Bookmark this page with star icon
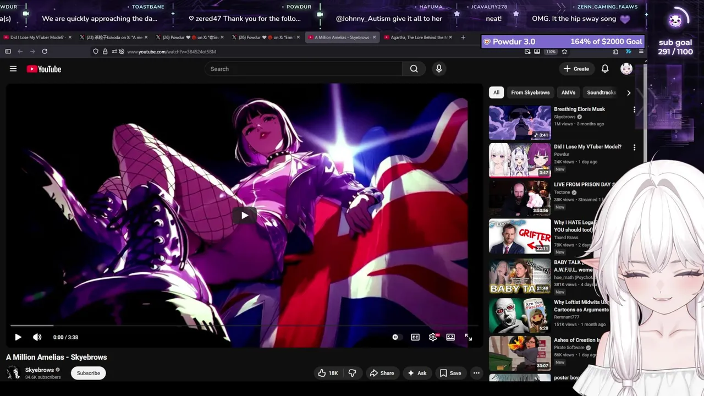704x396 pixels. 564,51
